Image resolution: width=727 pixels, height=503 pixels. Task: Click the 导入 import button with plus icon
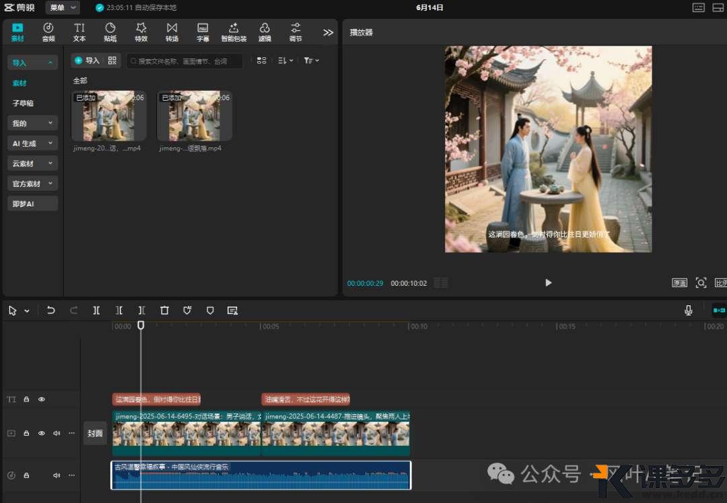(87, 61)
